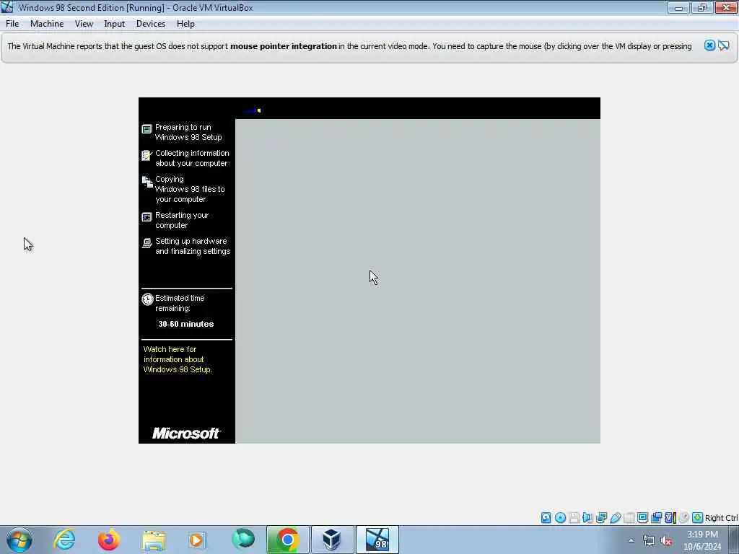Launch Firefox from the taskbar
This screenshot has width=739, height=554.
click(109, 540)
